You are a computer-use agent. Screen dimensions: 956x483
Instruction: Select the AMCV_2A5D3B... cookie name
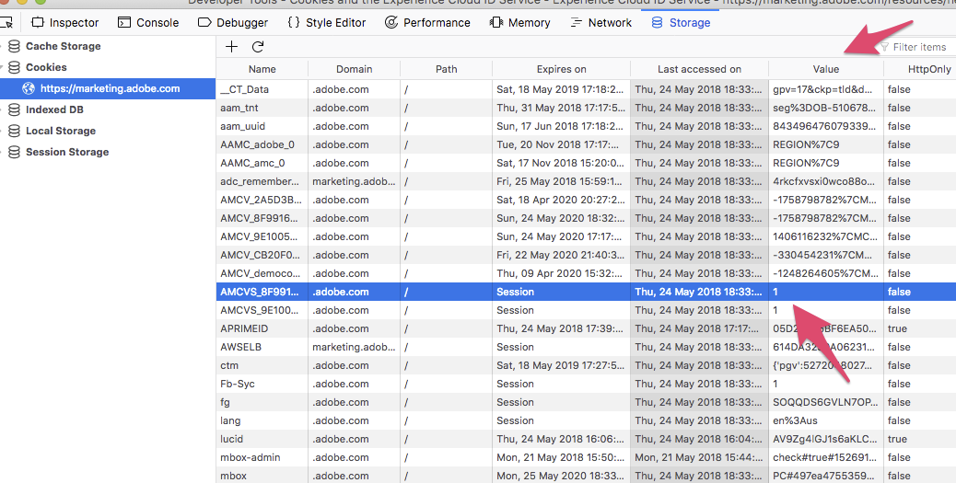point(261,200)
